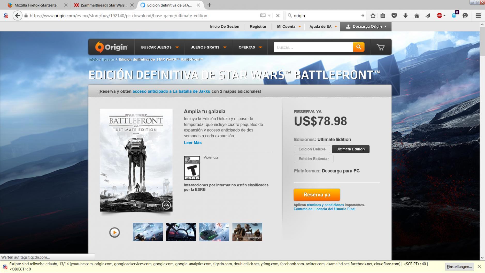The height and width of the screenshot is (273, 485).
Task: Click the Firefox address bar URL
Action: coord(118,16)
